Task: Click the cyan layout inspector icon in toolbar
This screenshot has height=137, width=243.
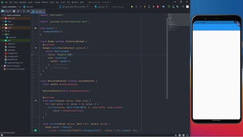Action: click(163, 7)
